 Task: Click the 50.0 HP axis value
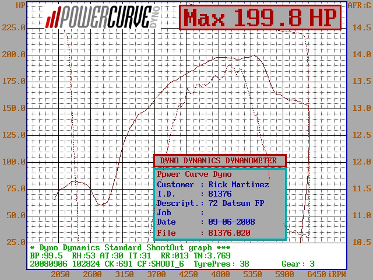[x=16, y=216]
